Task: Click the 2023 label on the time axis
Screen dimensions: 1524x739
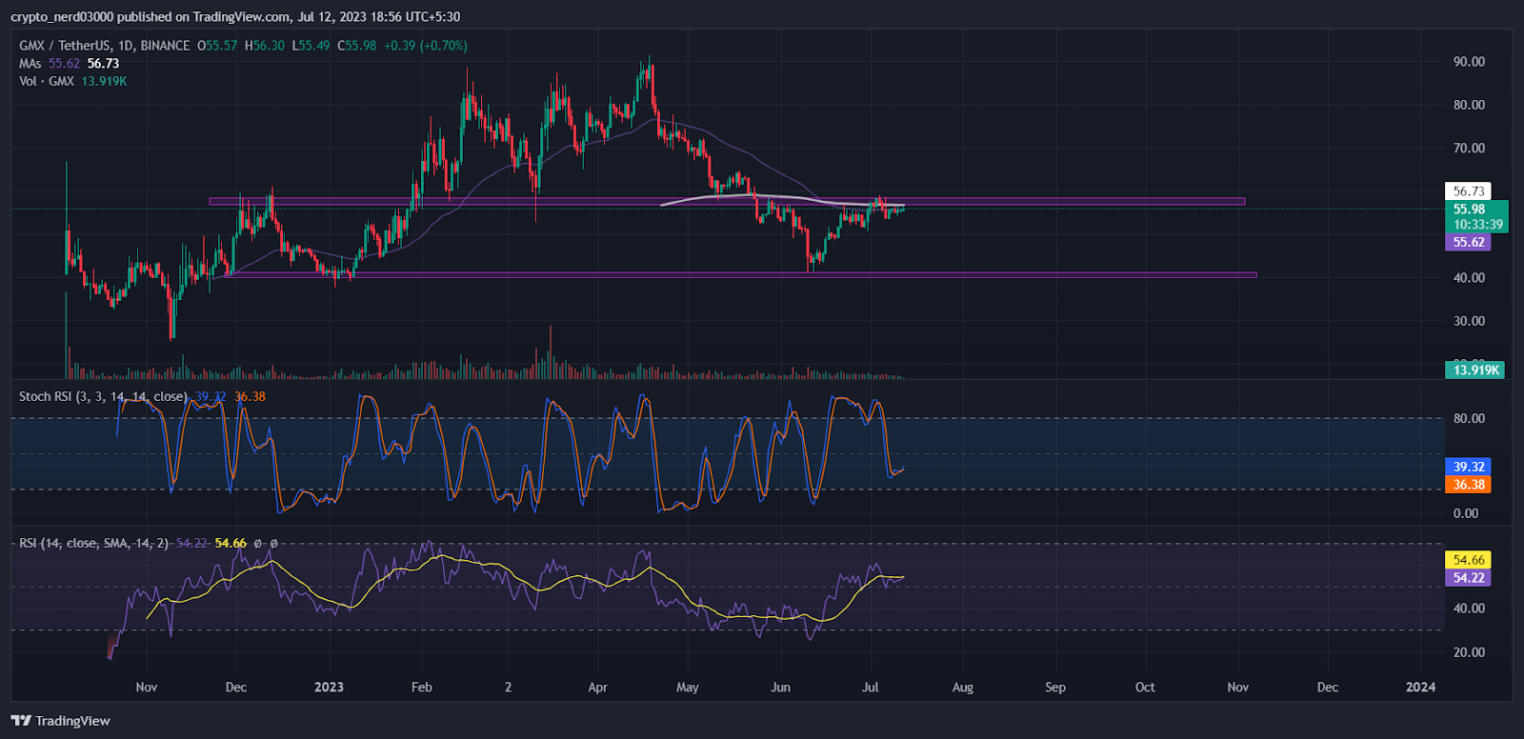Action: [x=329, y=688]
